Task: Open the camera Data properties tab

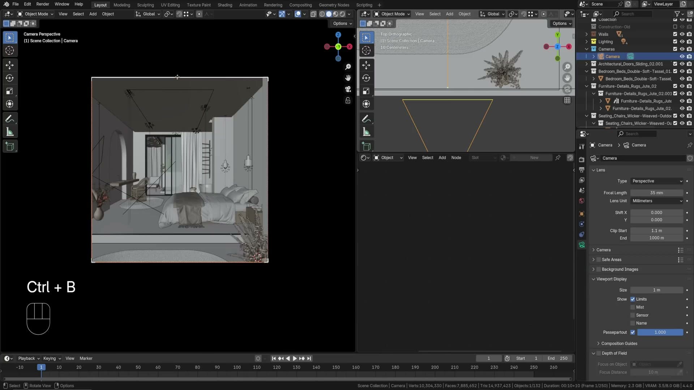Action: coord(582,245)
